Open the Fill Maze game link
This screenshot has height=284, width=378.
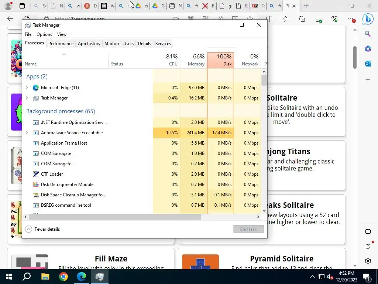click(111, 258)
